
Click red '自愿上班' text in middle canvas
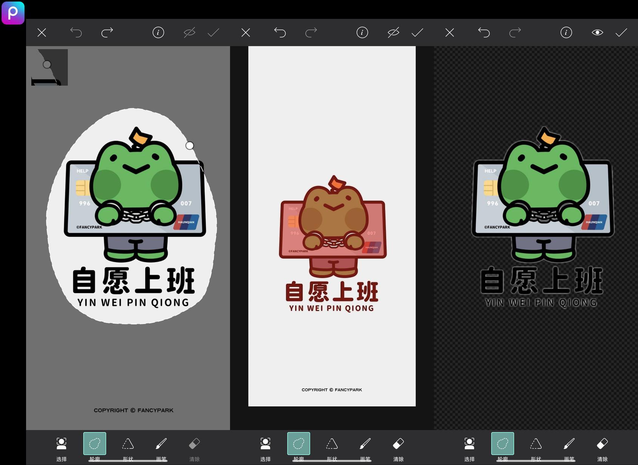pos(332,291)
